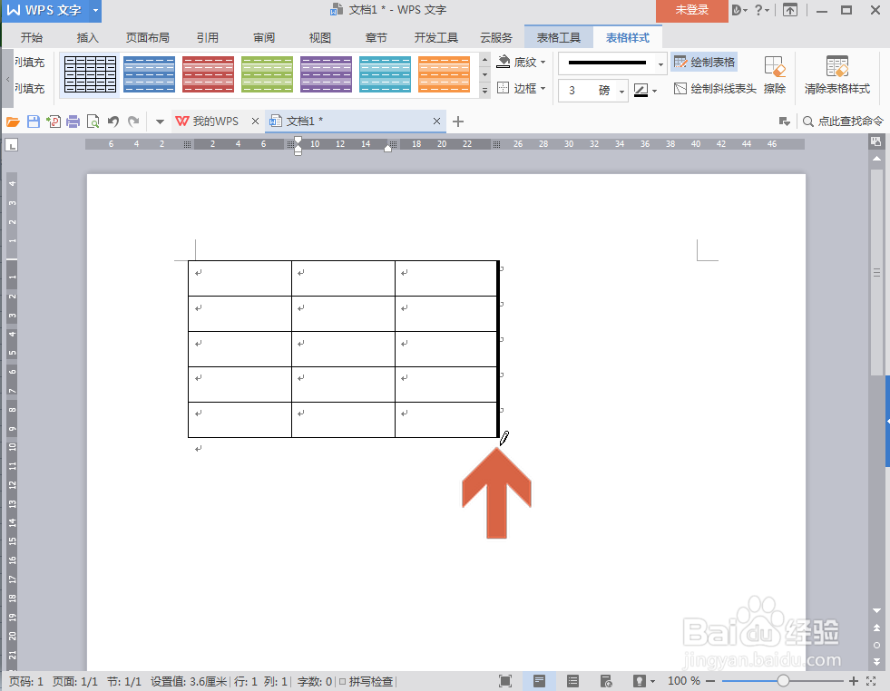890x691 pixels.
Task: Open the help question mark menu
Action: point(762,10)
